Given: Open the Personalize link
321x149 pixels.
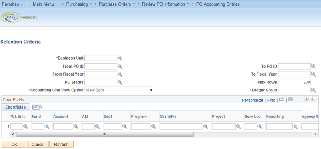Looking at the screenshot, I should pos(252,100).
